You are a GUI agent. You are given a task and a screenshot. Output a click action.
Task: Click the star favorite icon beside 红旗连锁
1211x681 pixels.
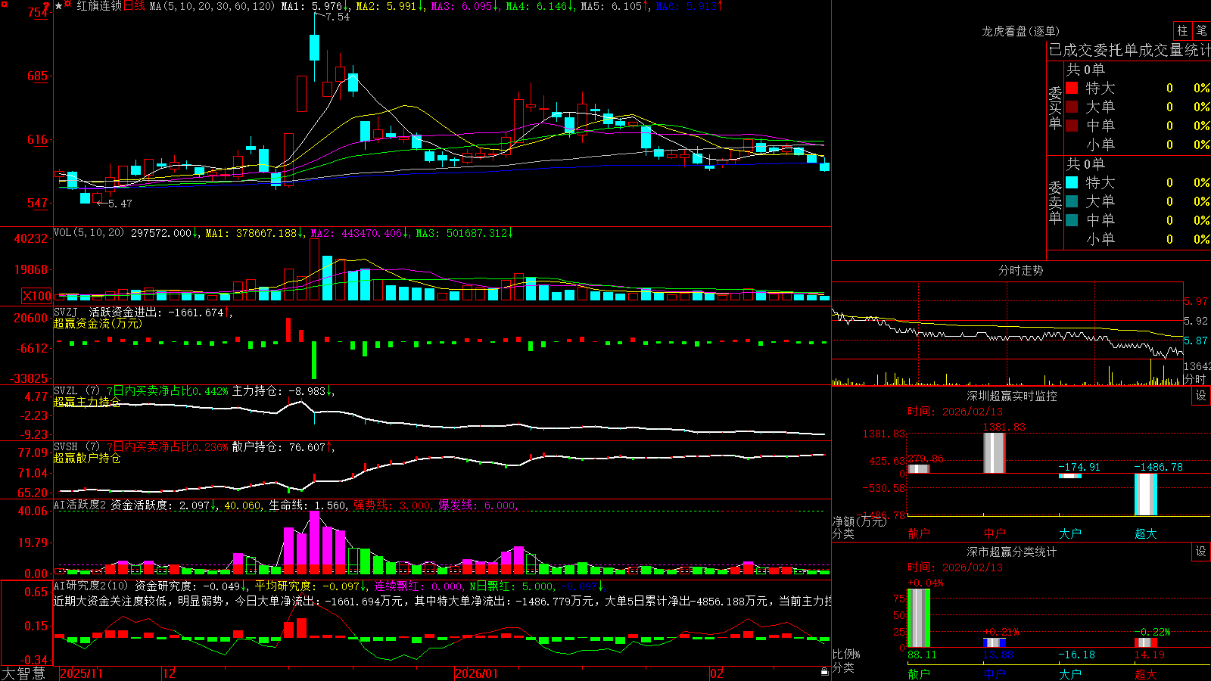(x=59, y=6)
